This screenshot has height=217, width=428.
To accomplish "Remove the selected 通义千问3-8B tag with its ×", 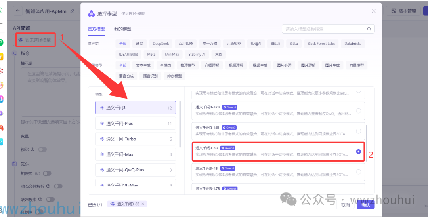I will (x=143, y=204).
